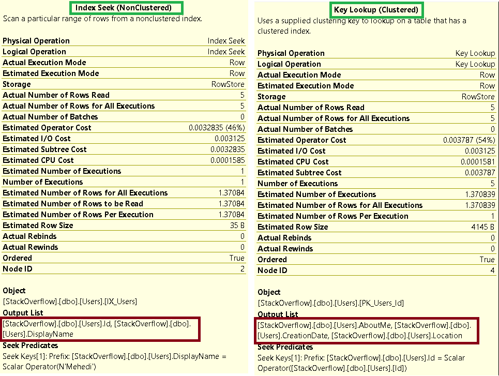Click the Storage label in Index Seek panel

pyautogui.click(x=17, y=84)
